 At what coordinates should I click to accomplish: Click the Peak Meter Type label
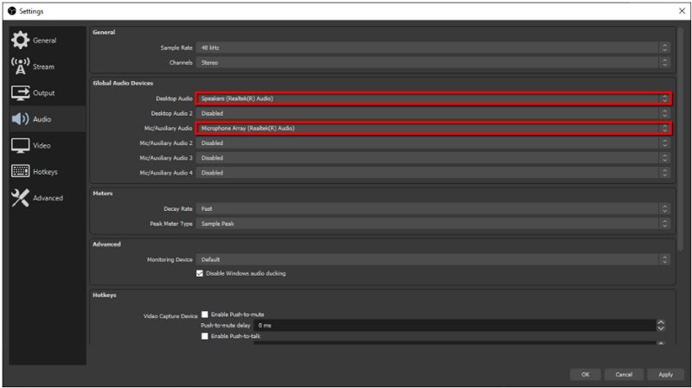pyautogui.click(x=171, y=224)
